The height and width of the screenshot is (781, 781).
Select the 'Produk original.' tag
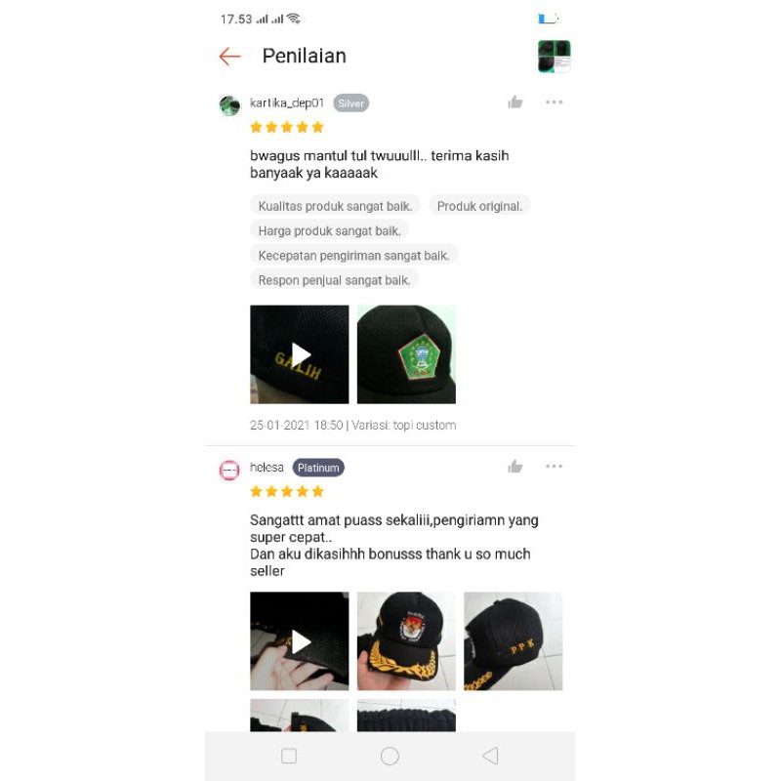pos(479,206)
